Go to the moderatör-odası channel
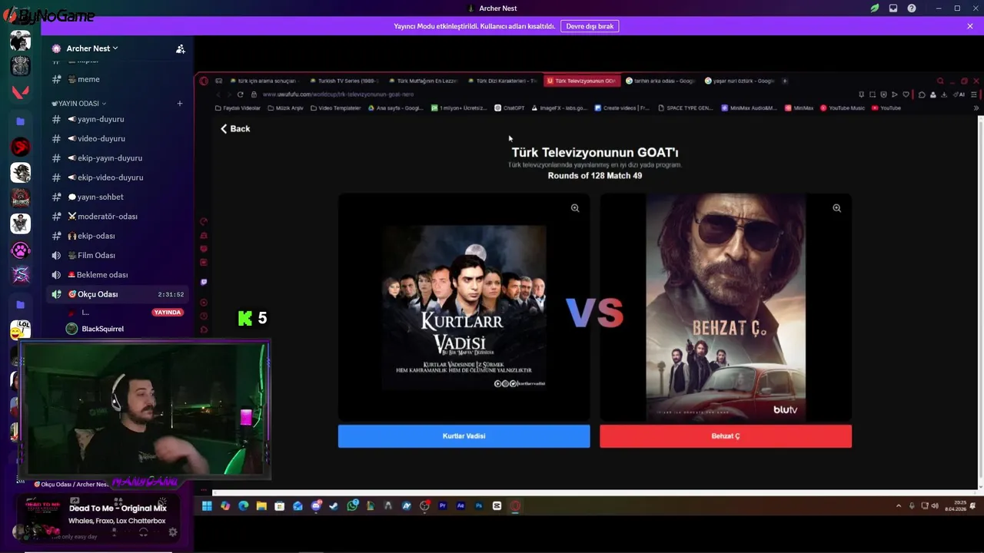The height and width of the screenshot is (553, 984). pyautogui.click(x=117, y=217)
